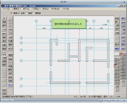Select the 線長 line length tool
Viewport: 127px width, 103px height.
point(123,38)
